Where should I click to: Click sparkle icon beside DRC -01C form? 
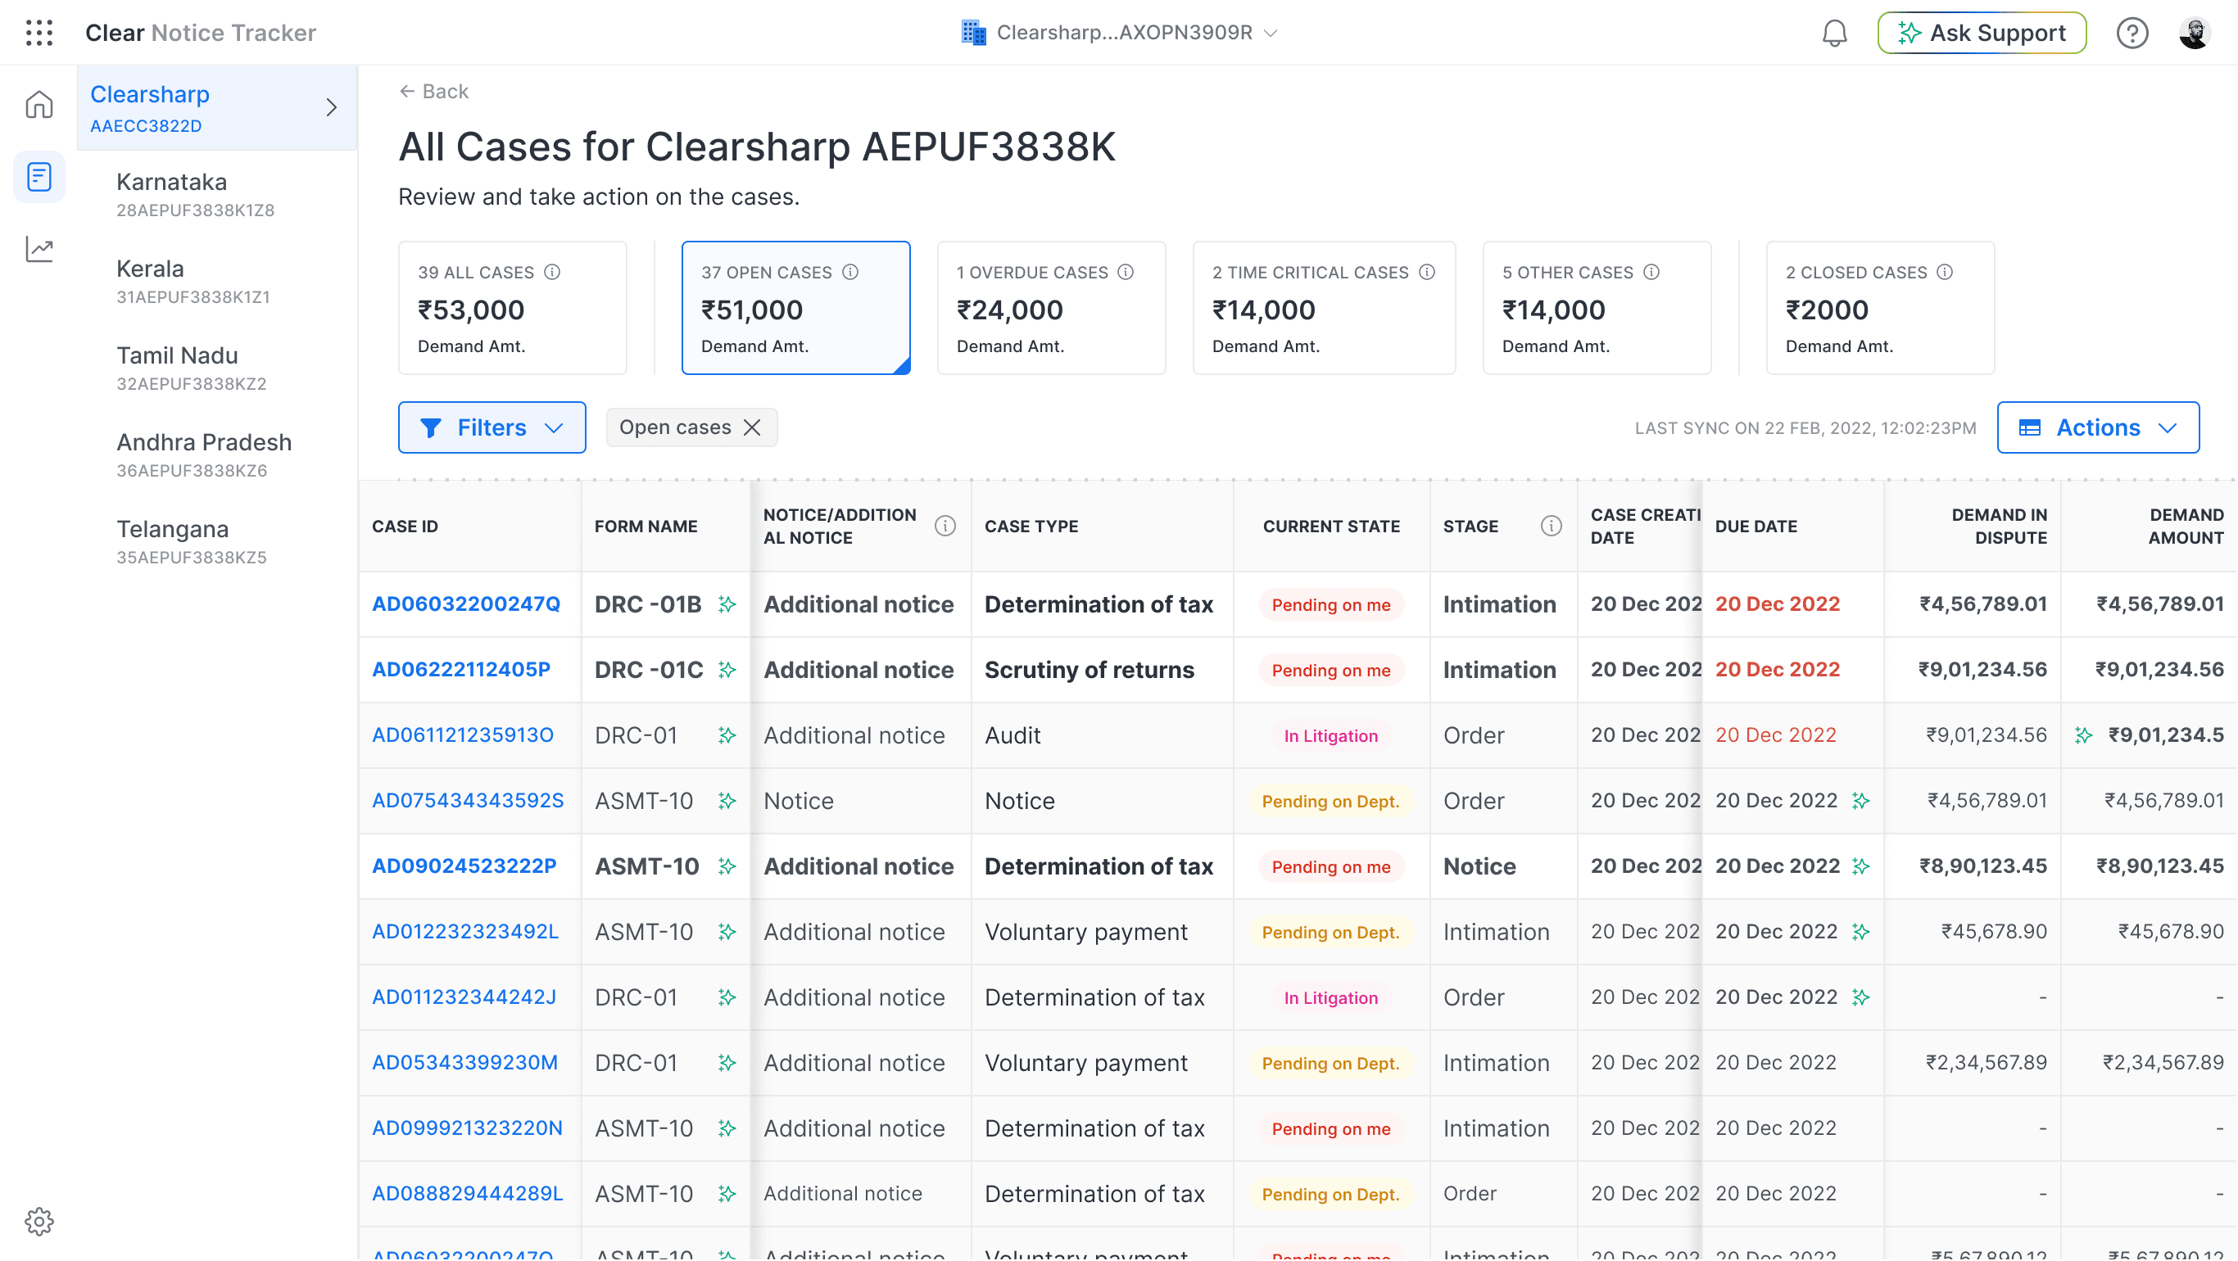coord(727,670)
